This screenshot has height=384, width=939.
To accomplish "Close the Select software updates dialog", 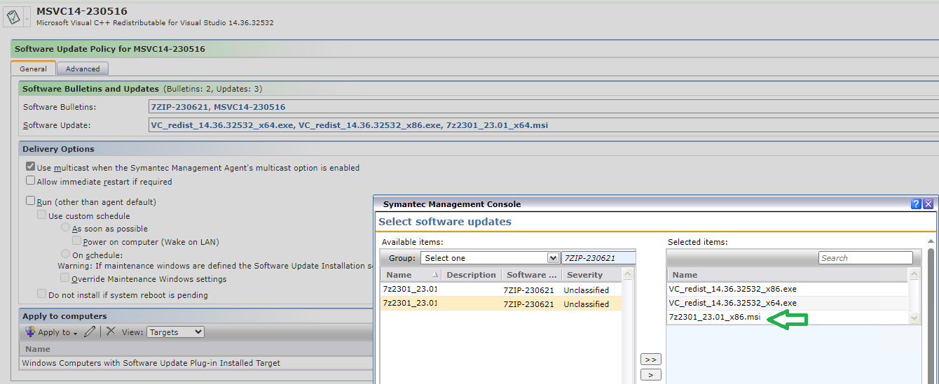I will (928, 204).
